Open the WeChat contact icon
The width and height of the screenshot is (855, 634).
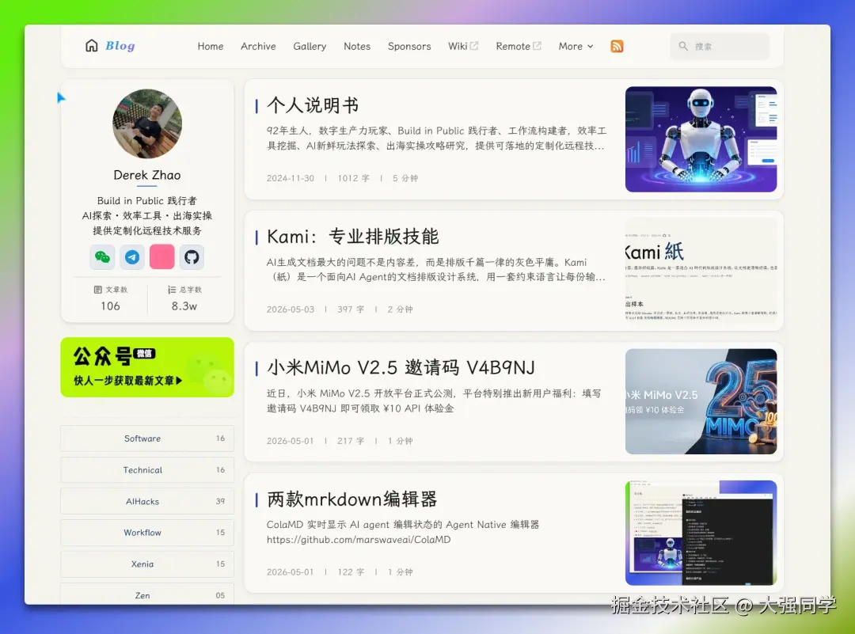click(102, 256)
